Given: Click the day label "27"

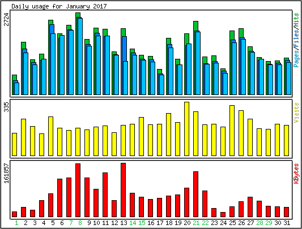Looking at the screenshot, I should [250, 223].
